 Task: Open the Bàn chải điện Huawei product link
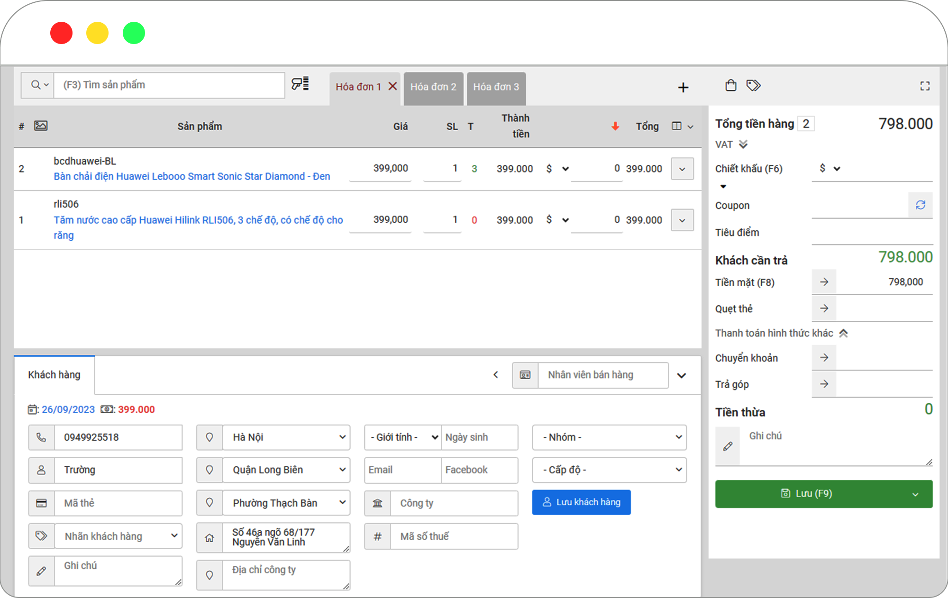(191, 176)
